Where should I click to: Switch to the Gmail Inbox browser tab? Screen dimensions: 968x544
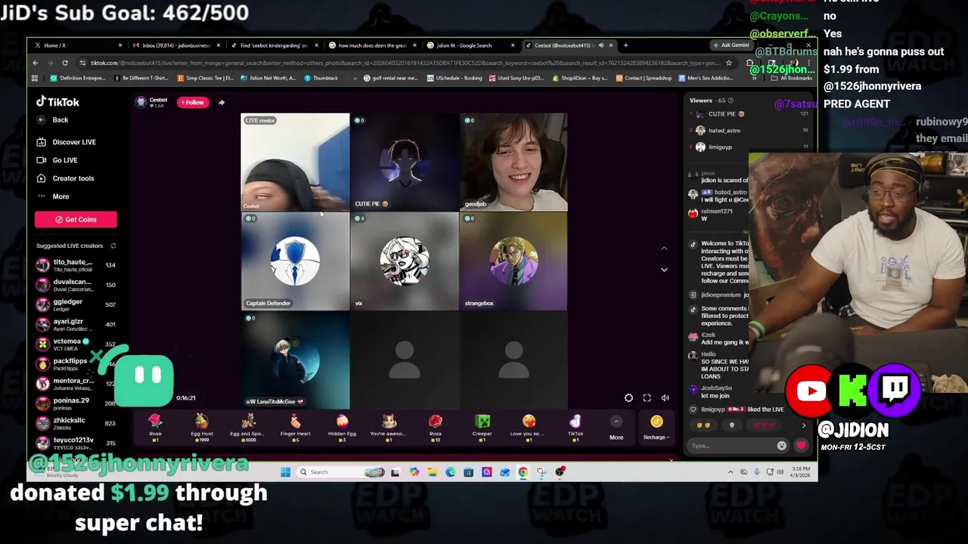[175, 45]
